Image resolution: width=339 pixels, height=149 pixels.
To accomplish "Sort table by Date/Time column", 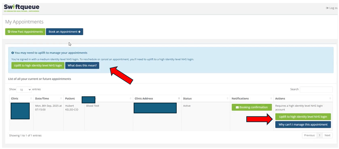I will click(48, 98).
